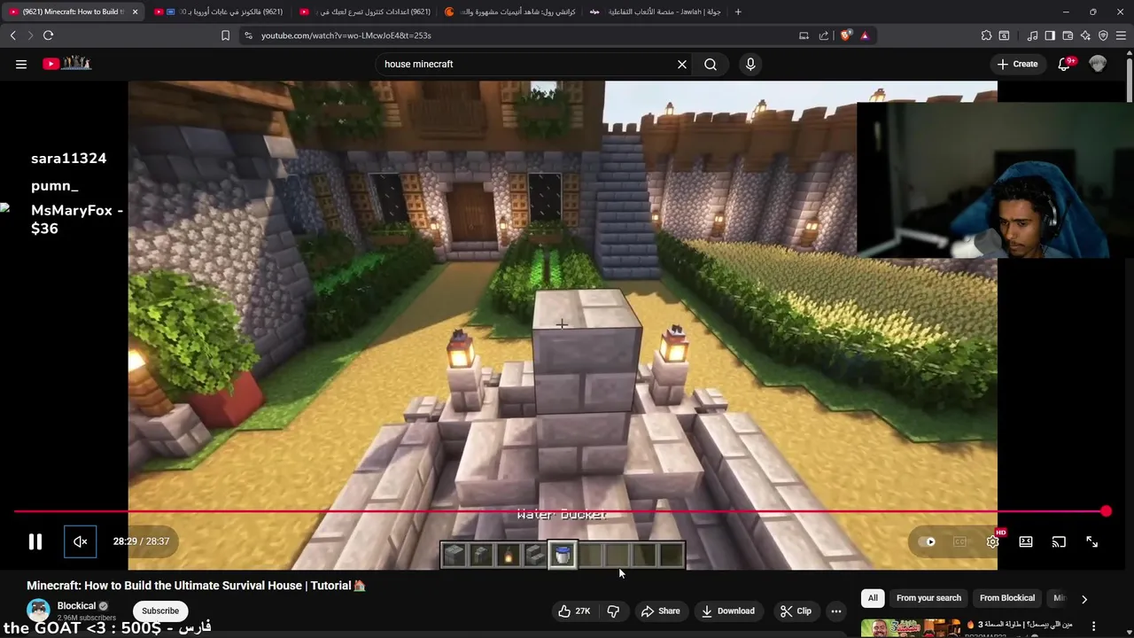Open Brave Rewards triangle icon
1134x638 pixels.
(865, 35)
